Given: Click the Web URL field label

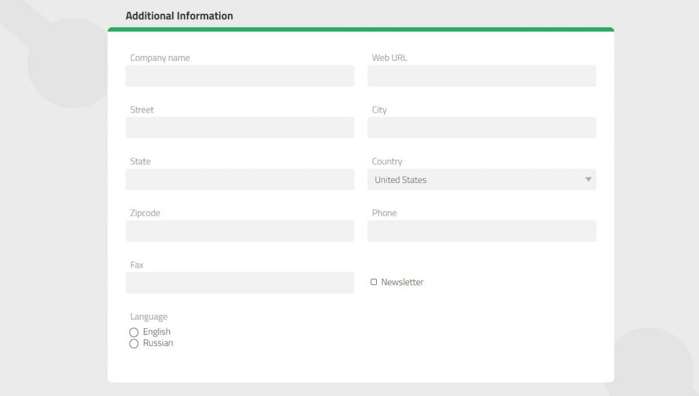Looking at the screenshot, I should (389, 58).
